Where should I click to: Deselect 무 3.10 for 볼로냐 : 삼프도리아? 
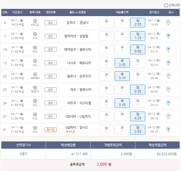[122, 76]
